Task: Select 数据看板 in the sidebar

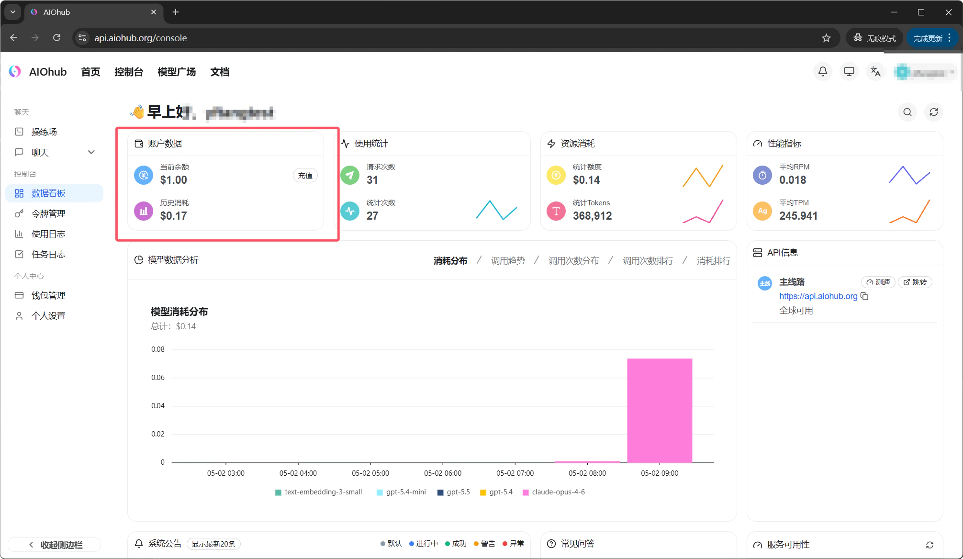Action: click(55, 193)
